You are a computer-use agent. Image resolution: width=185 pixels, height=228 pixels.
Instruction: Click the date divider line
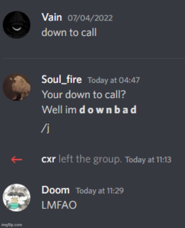(x=94, y=58)
